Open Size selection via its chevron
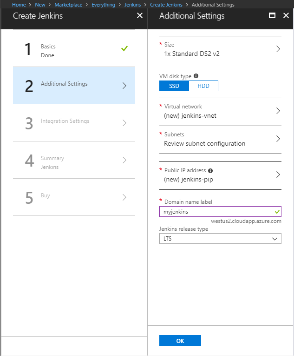Image resolution: width=294 pixels, height=356 pixels. click(x=278, y=49)
